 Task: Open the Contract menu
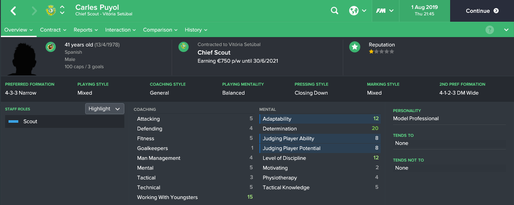[53, 30]
